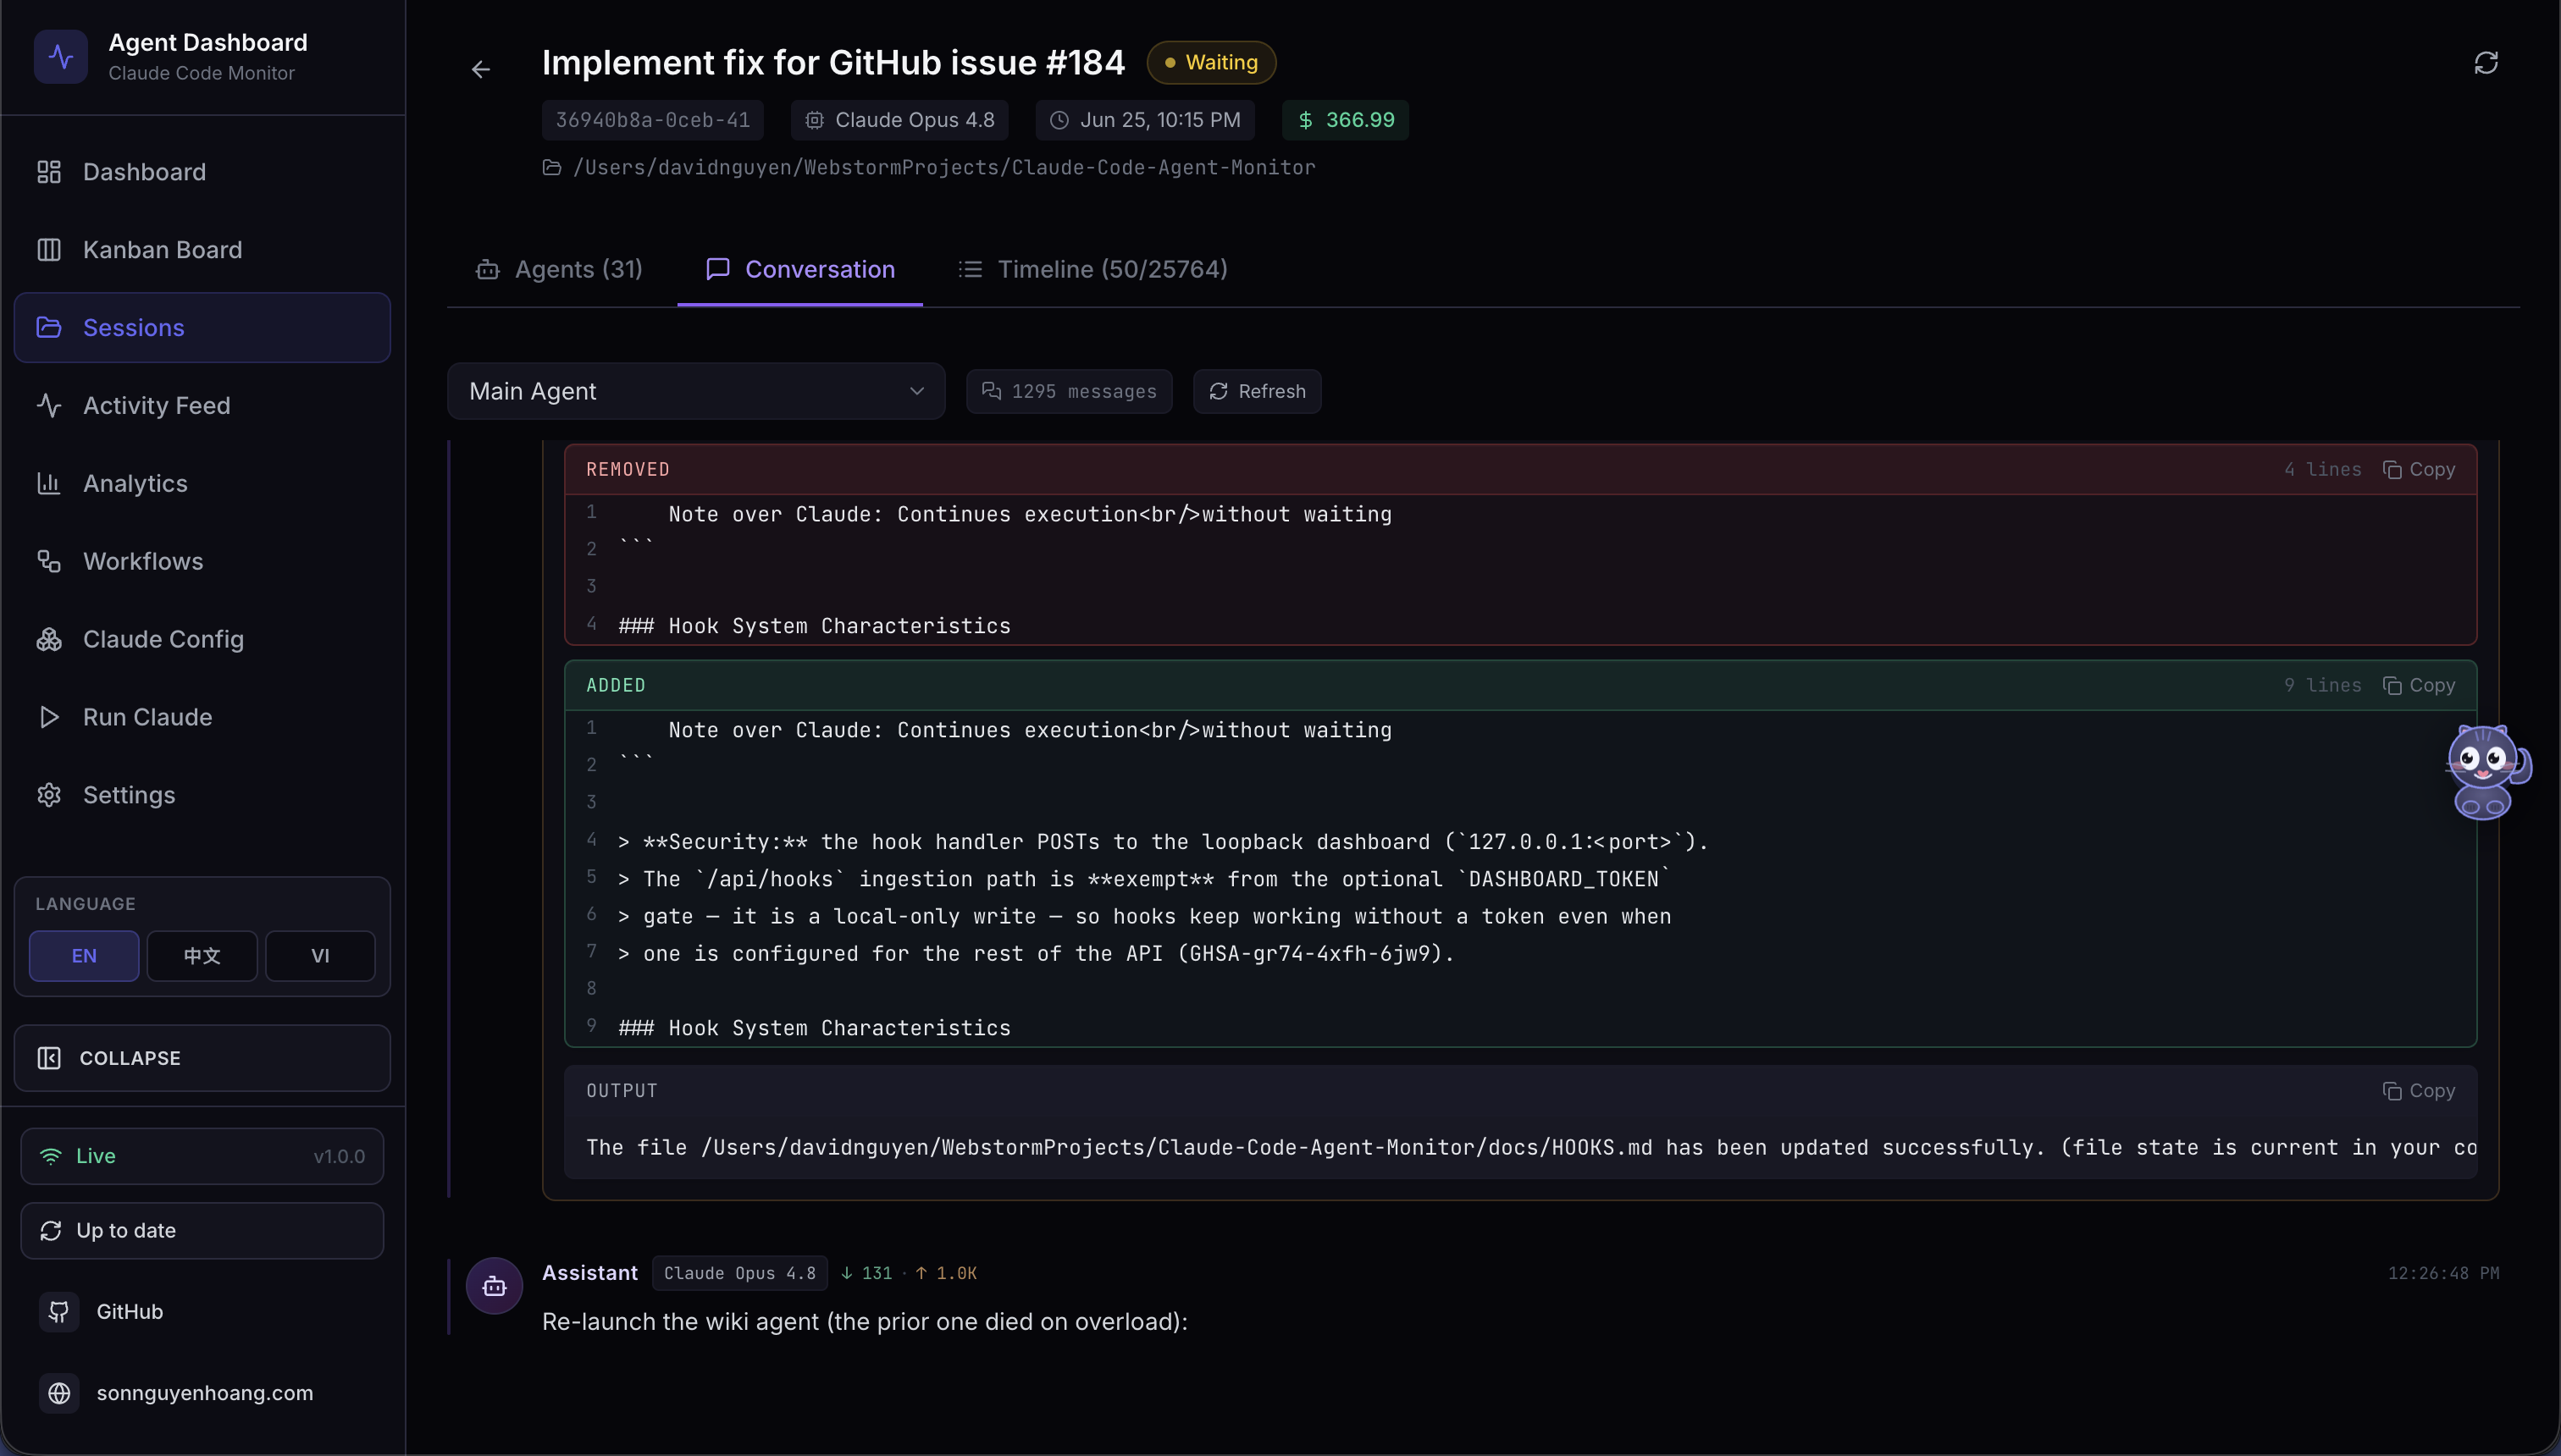Open Kanban Board from the sidebar

pyautogui.click(x=202, y=250)
